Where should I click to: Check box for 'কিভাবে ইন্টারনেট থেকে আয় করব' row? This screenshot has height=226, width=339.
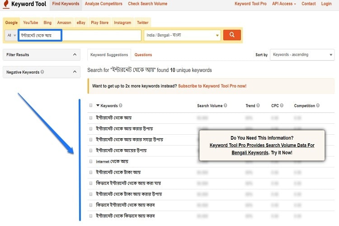point(91,205)
